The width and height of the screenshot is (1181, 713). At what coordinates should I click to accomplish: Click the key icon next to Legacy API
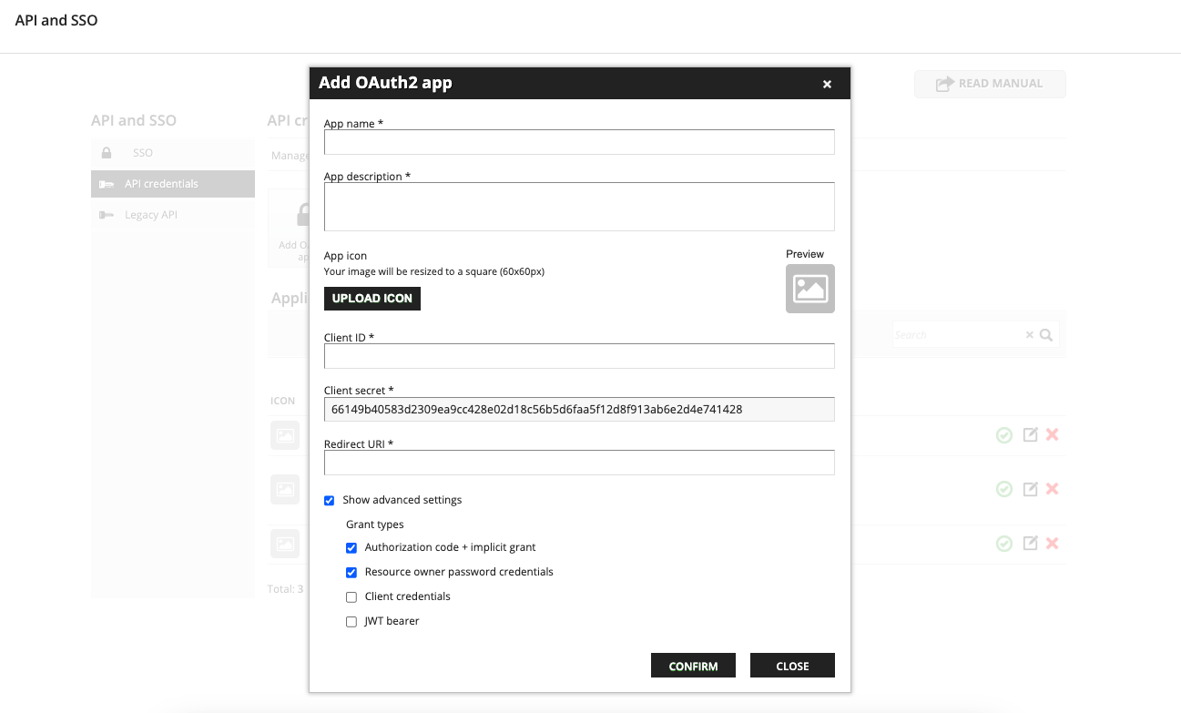[107, 214]
